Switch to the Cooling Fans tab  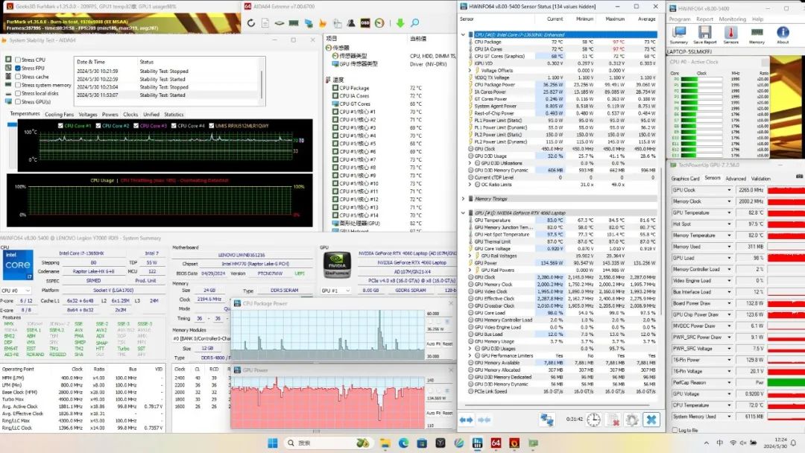[59, 115]
